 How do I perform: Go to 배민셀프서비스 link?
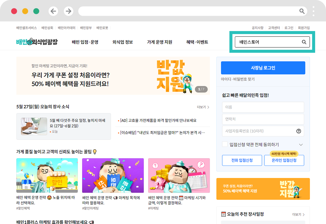point(26,28)
